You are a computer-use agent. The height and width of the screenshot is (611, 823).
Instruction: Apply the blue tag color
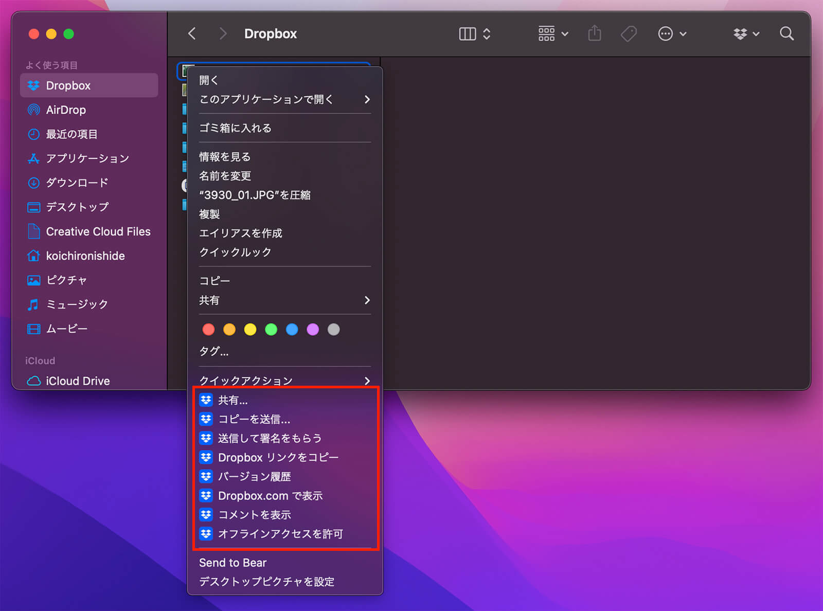pyautogui.click(x=292, y=329)
